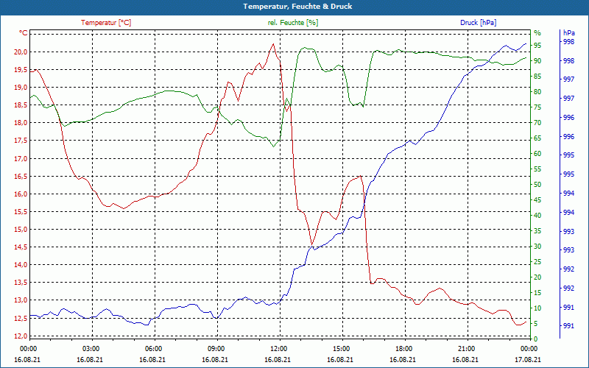Click the red '°C' axis unit label

pos(24,33)
